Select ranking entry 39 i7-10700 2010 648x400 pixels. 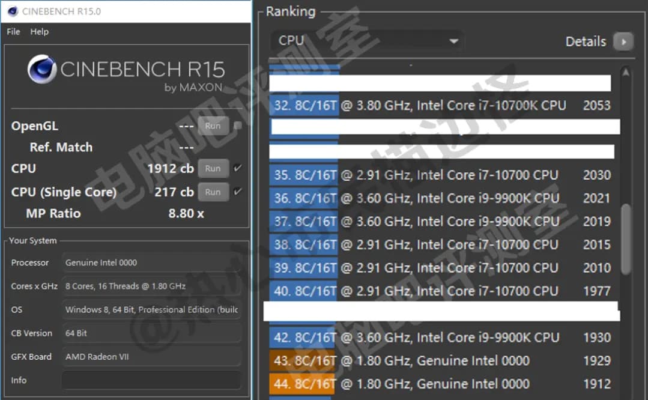(442, 267)
